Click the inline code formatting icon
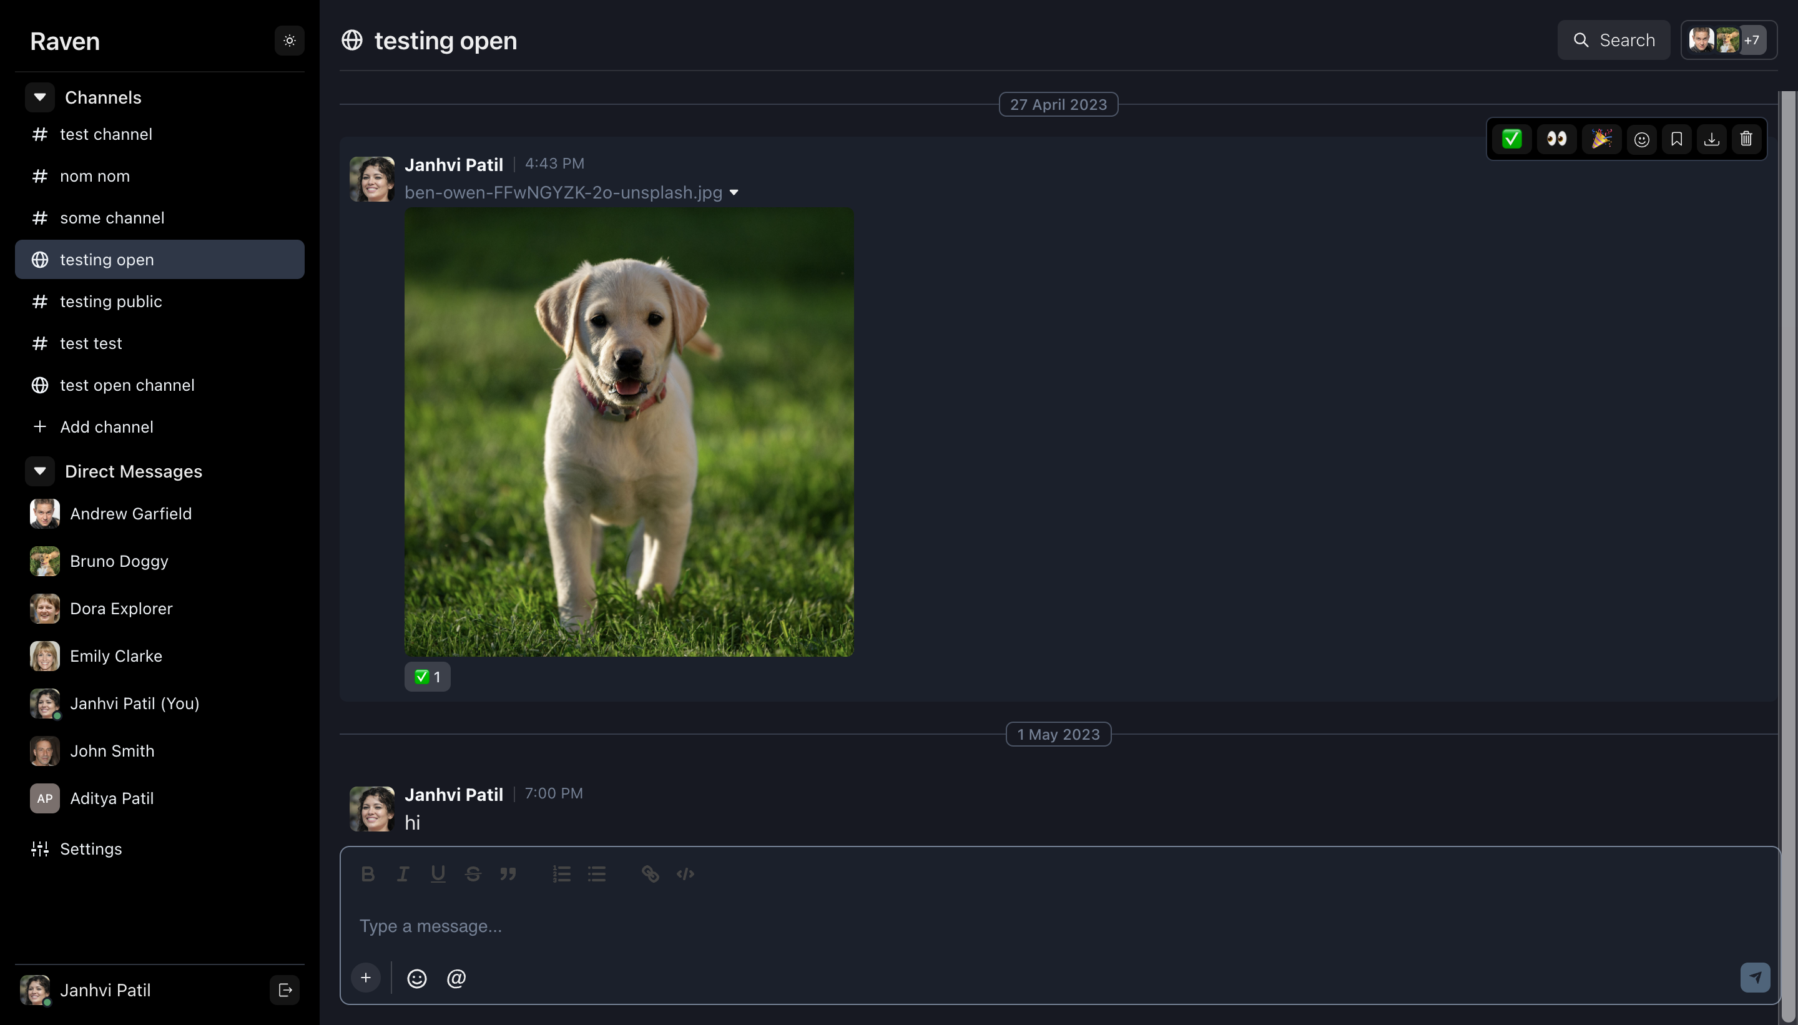Viewport: 1798px width, 1025px height. 685,875
